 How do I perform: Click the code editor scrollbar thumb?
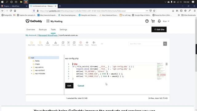click(x=167, y=64)
